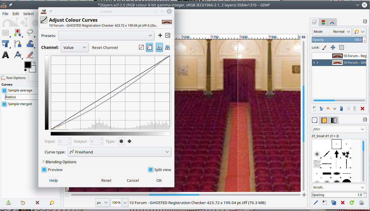Click the Help button in Curves
Viewport: 370px width, 211px height.
coord(53,180)
